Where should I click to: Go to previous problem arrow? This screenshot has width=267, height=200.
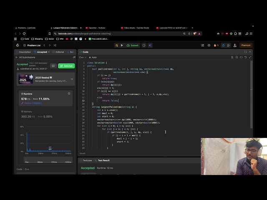pos(44,45)
